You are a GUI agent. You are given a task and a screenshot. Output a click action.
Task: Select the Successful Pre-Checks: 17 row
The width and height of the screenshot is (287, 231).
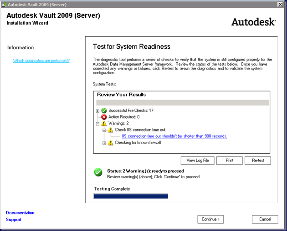coord(131,110)
